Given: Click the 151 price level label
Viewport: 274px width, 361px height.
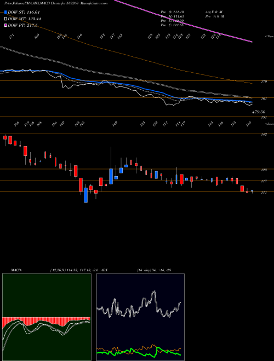Looking at the screenshot, I should [264, 118].
